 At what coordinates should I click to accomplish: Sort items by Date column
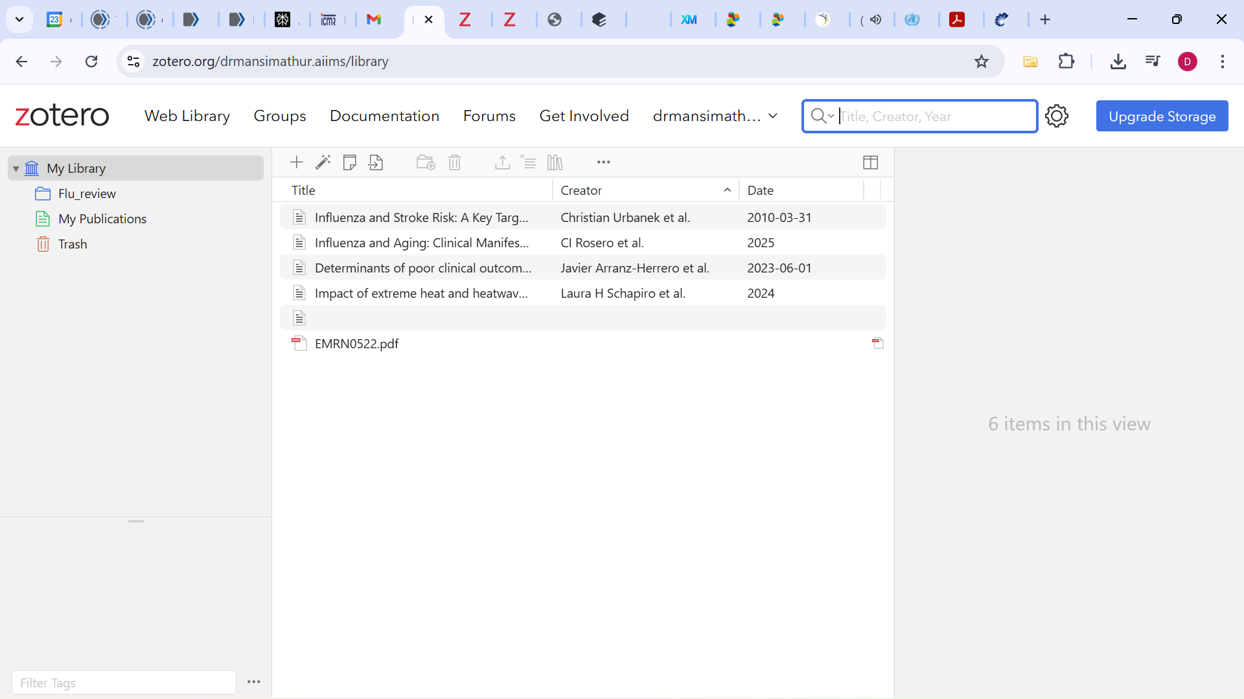click(x=760, y=190)
